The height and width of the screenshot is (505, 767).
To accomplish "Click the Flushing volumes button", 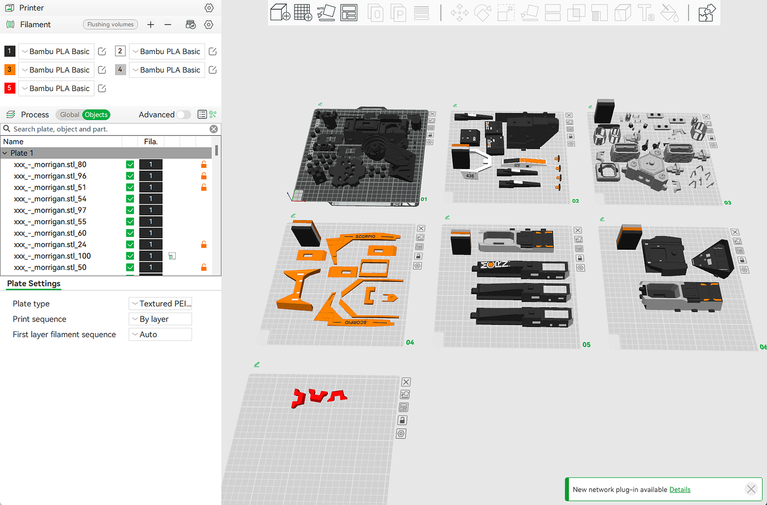I will (x=111, y=24).
